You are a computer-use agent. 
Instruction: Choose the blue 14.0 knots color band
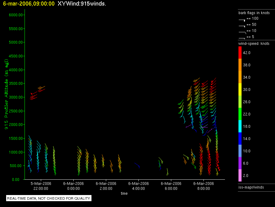click(240, 139)
